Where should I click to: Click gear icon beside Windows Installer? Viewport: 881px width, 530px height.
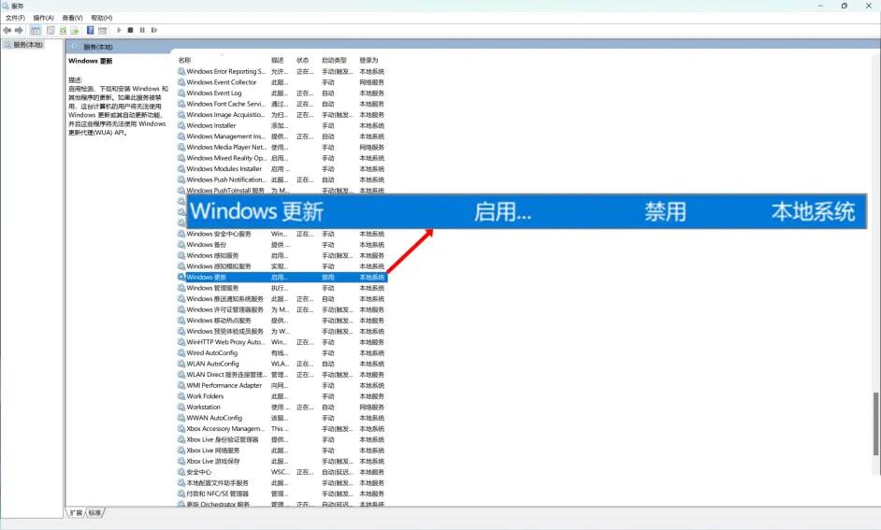pyautogui.click(x=181, y=126)
